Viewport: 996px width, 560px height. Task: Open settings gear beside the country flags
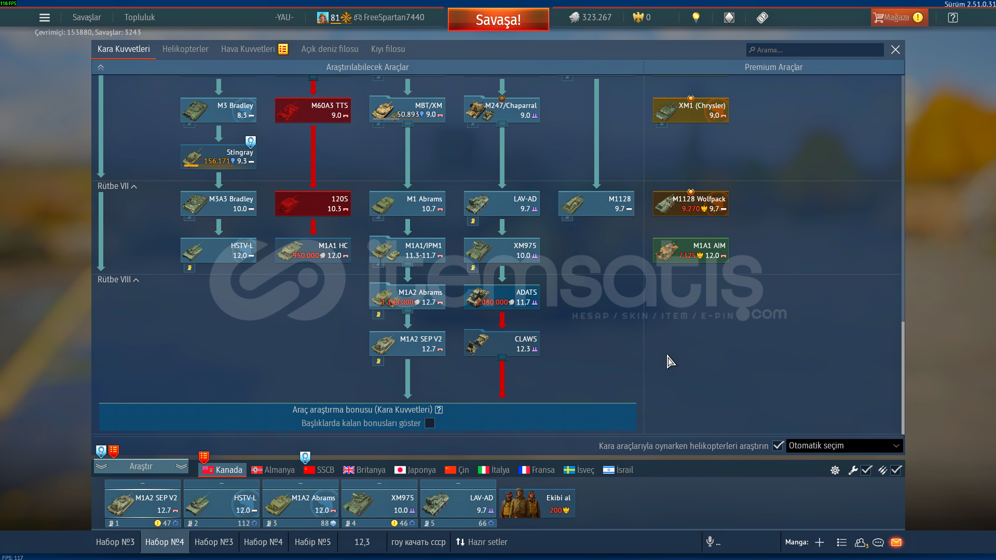click(835, 470)
